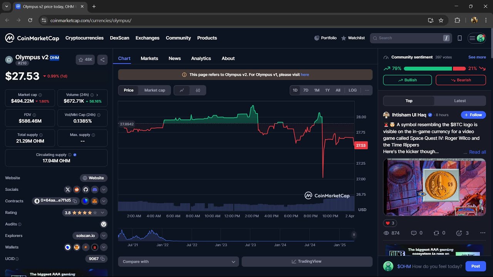Open the post's three-dot options menu
493x277 pixels.
483,233
